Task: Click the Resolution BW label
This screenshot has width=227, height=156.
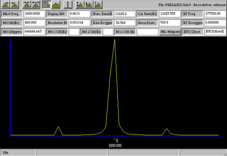Action: pyautogui.click(x=57, y=23)
